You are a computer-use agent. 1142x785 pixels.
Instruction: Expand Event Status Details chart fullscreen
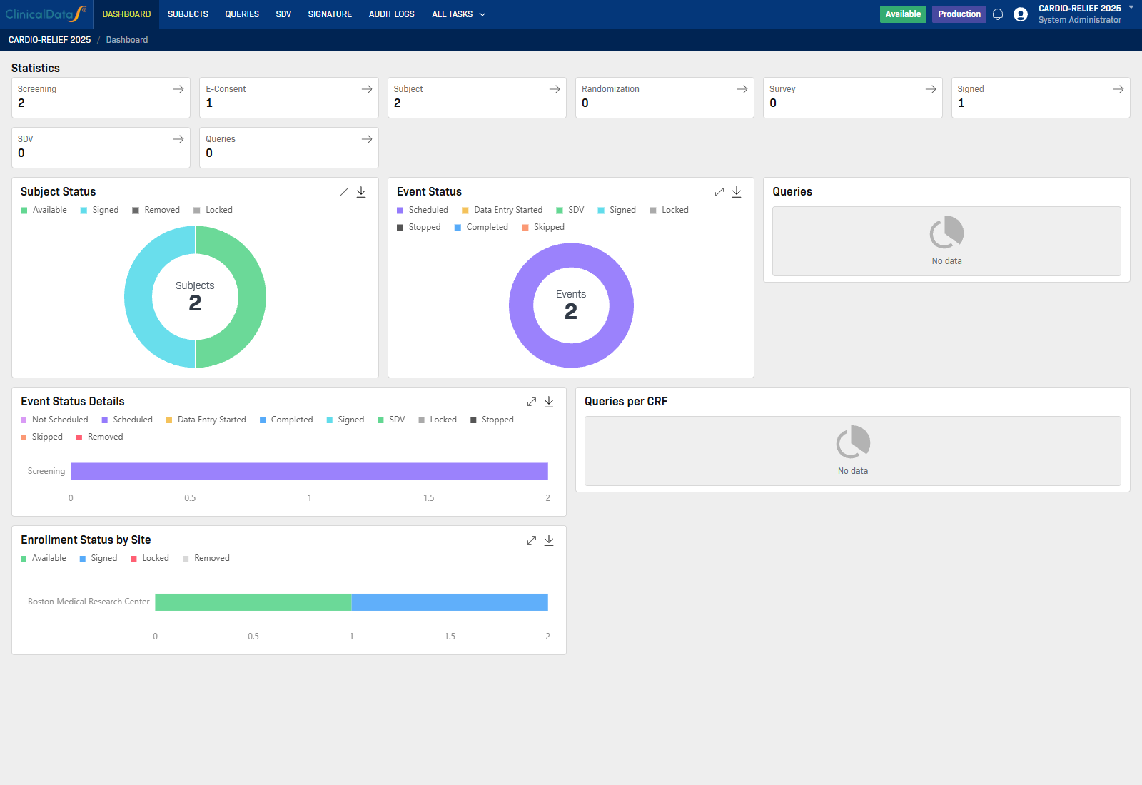point(532,402)
